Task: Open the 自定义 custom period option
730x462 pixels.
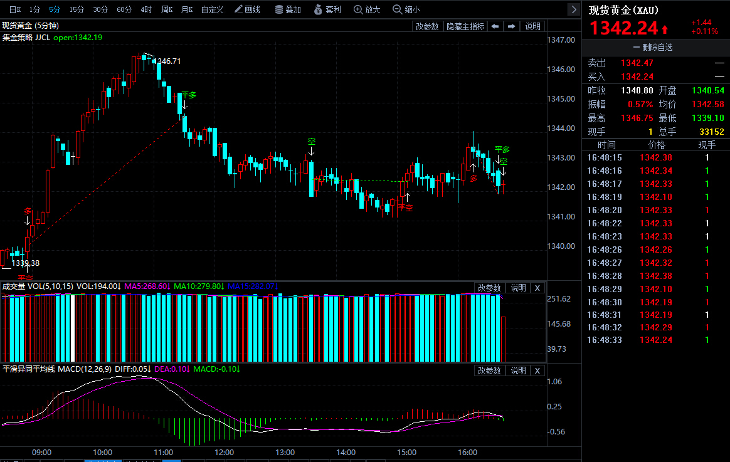Action: coord(213,9)
